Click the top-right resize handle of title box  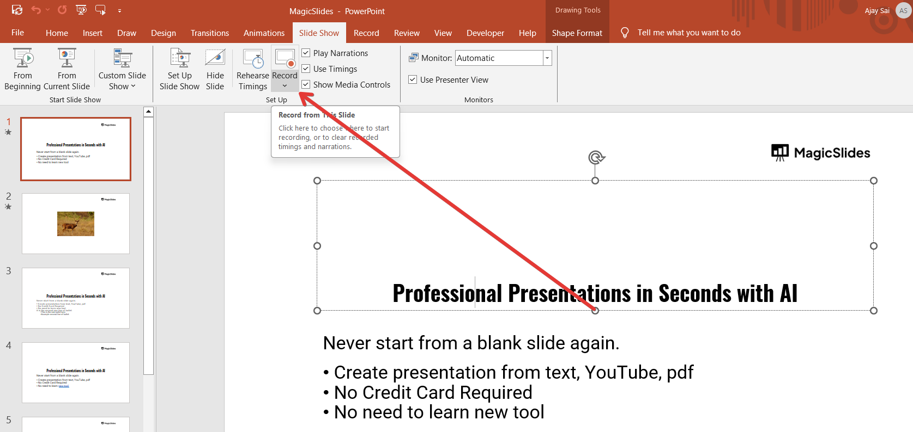pyautogui.click(x=874, y=181)
